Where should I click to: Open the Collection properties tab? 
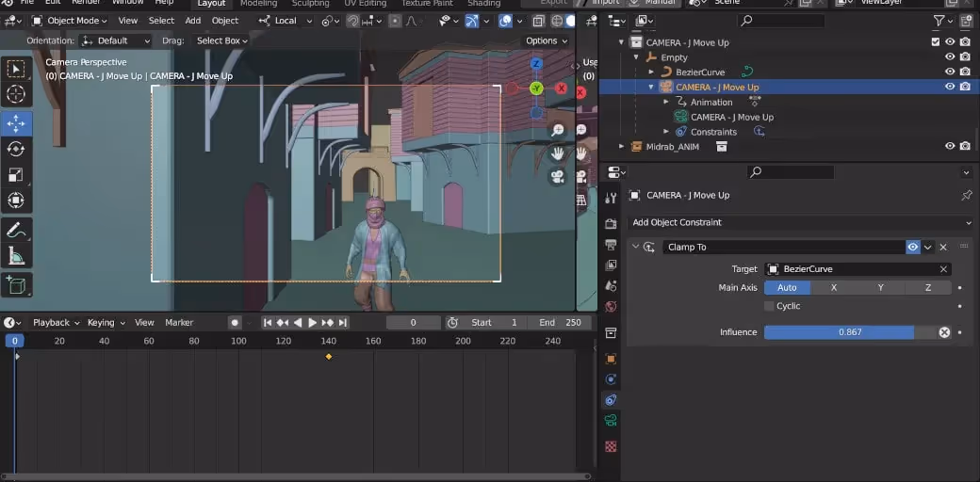611,332
